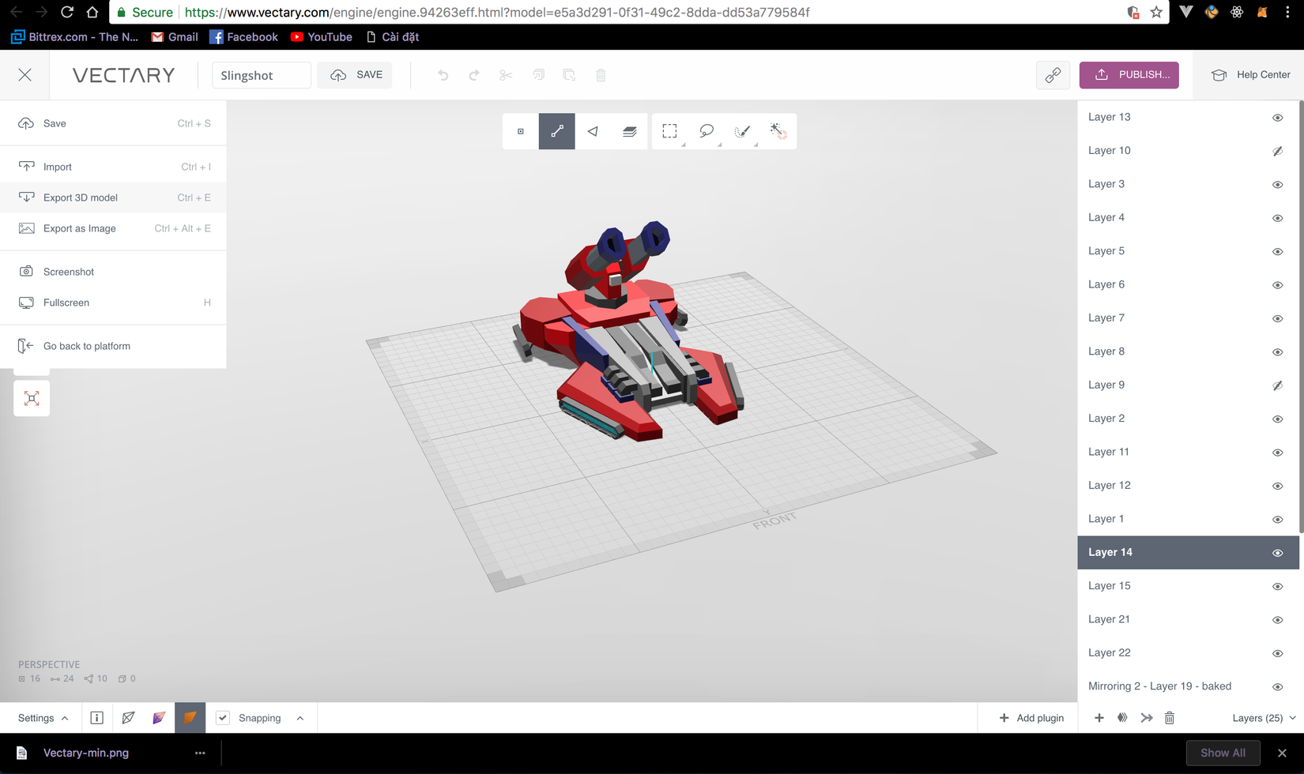Click Show All for downloaded files
1304x774 pixels.
coord(1223,753)
